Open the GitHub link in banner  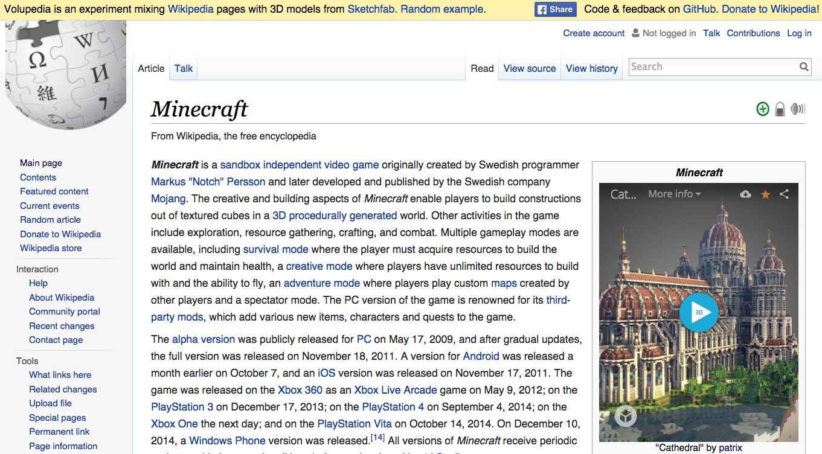699,9
